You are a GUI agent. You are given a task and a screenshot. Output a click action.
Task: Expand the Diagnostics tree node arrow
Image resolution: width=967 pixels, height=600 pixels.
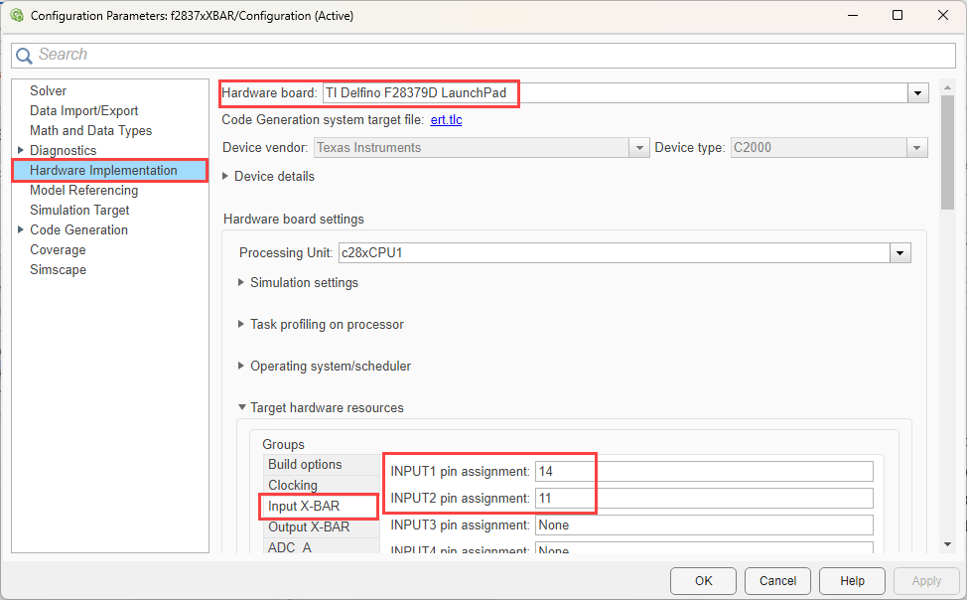point(20,150)
